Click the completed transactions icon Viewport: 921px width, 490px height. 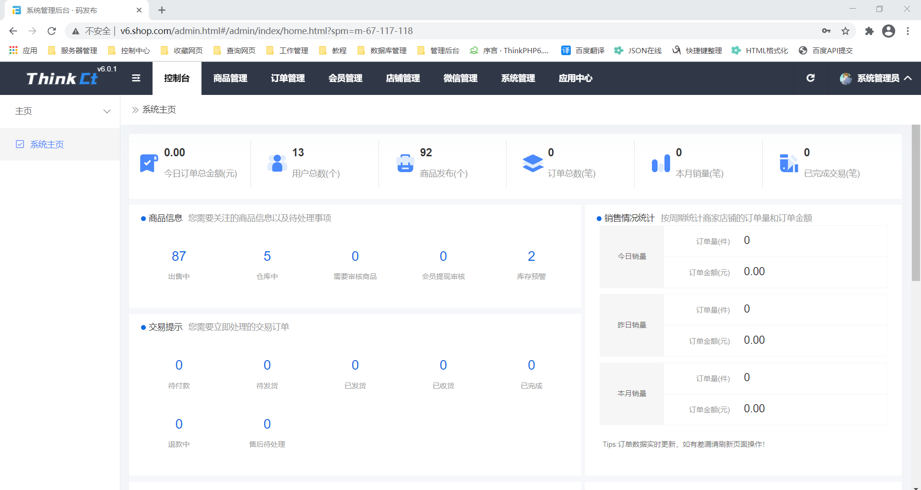(x=789, y=163)
